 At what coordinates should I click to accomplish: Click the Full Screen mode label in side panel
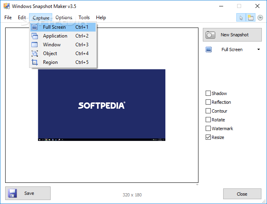click(232, 50)
